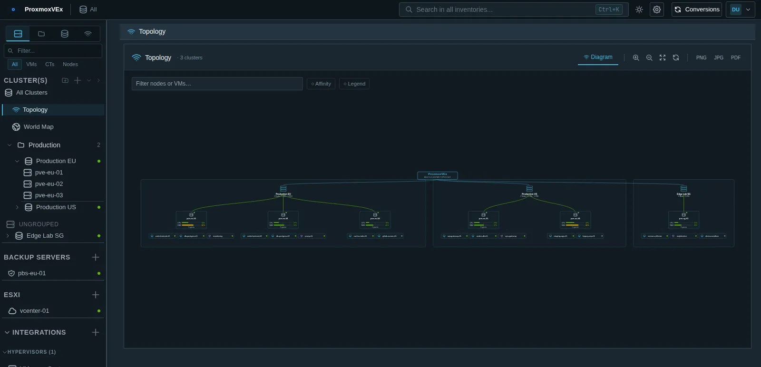Click the Edge Lab SG node icon in diagram
This screenshot has width=761, height=367.
684,189
